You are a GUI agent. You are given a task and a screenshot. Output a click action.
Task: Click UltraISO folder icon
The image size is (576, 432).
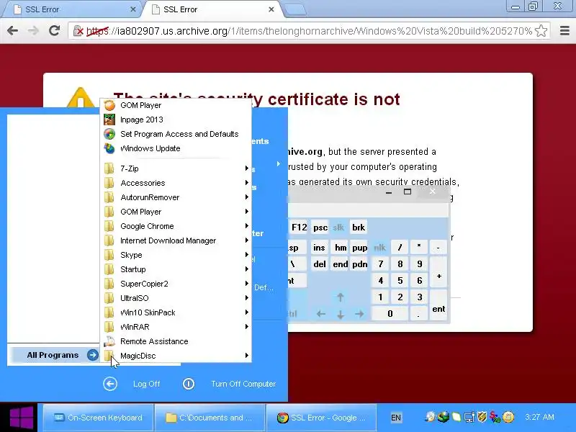pyautogui.click(x=109, y=298)
